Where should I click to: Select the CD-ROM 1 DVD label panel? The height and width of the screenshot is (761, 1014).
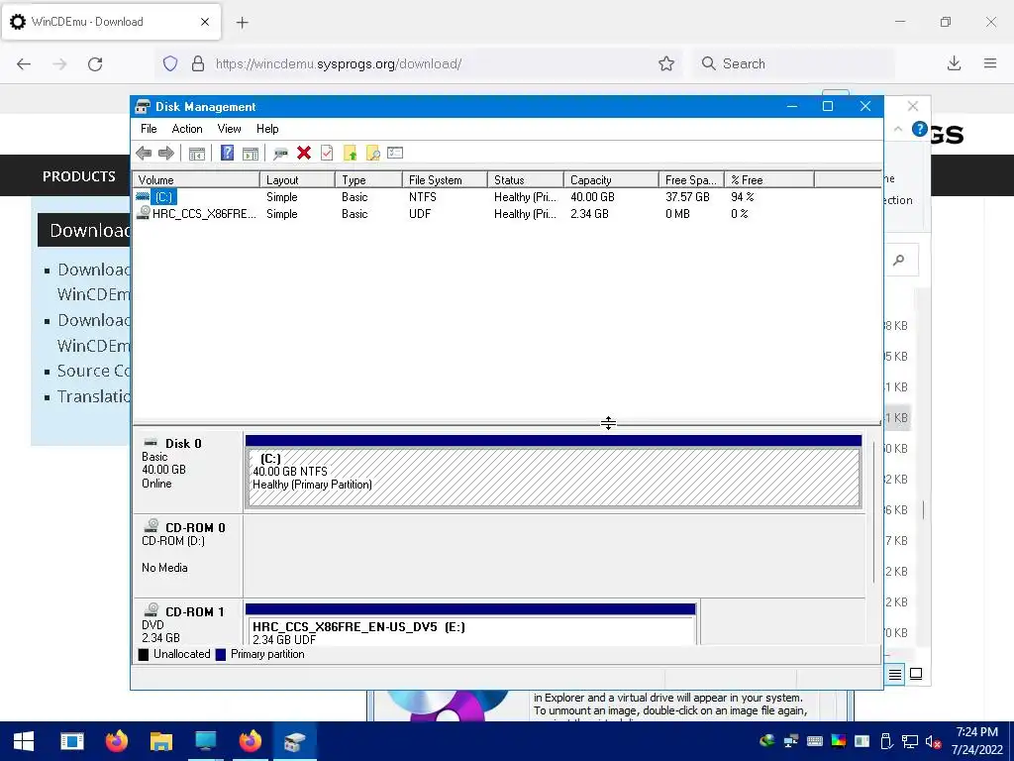pyautogui.click(x=187, y=623)
